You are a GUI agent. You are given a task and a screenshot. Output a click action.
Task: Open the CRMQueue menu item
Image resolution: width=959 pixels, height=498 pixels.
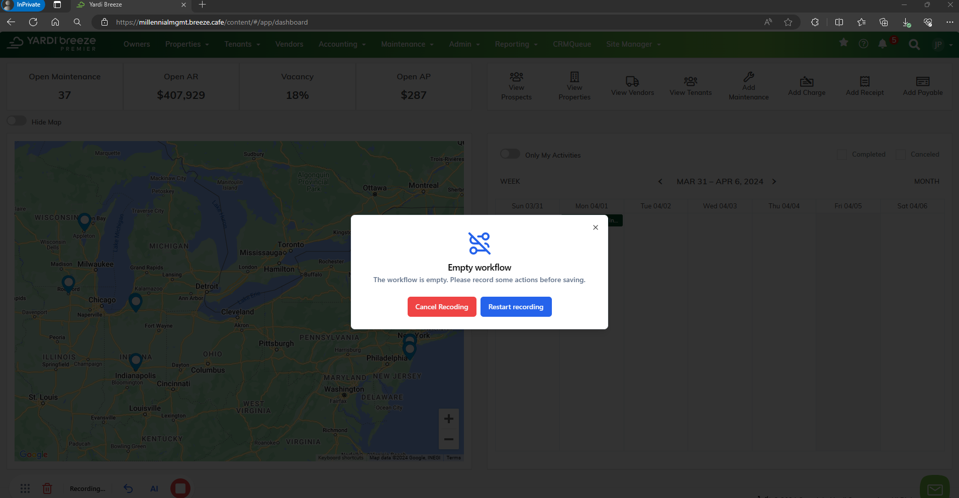571,44
